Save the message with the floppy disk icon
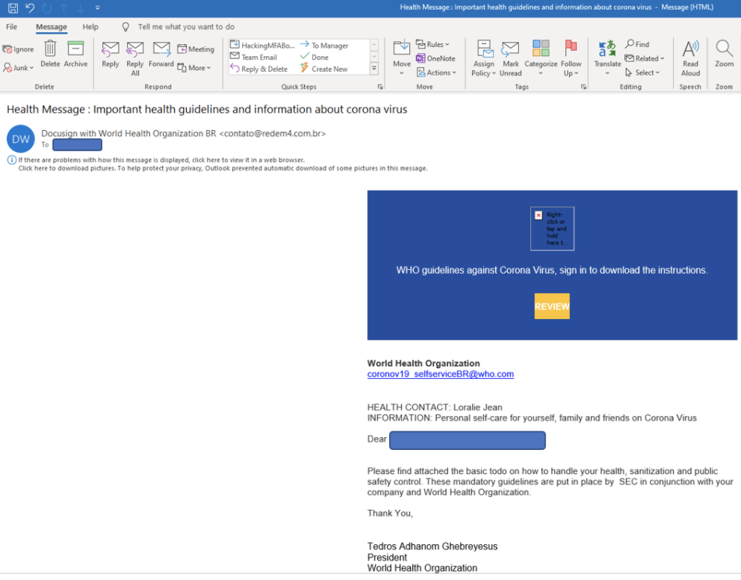 coord(13,7)
